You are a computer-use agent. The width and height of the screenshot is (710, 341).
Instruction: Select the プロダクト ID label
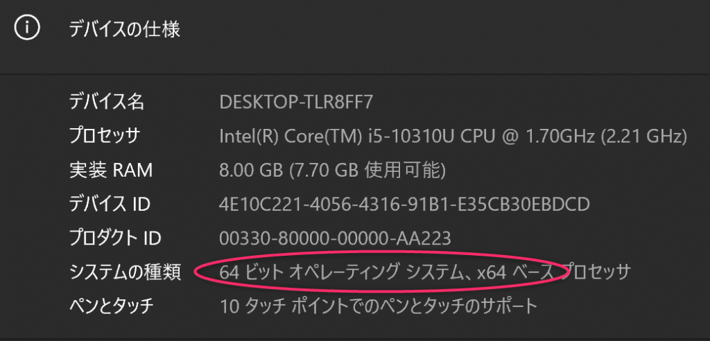pos(115,238)
